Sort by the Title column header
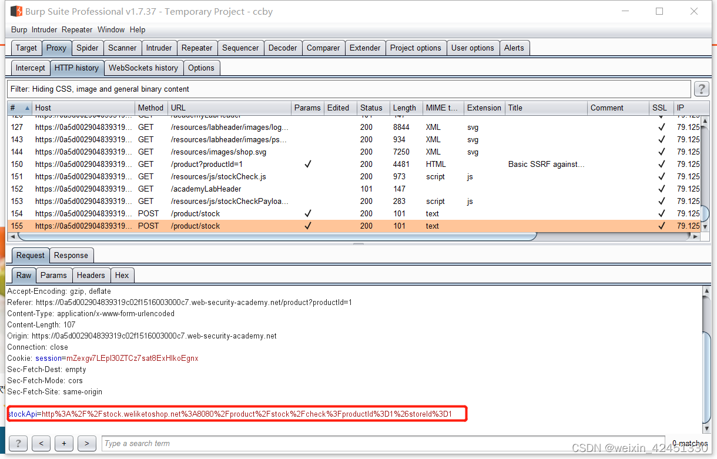 pyautogui.click(x=546, y=108)
